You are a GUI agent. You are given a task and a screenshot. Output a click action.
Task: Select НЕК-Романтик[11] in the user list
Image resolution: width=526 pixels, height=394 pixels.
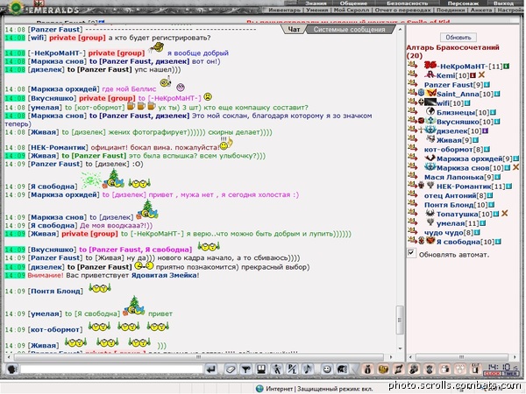(x=471, y=186)
